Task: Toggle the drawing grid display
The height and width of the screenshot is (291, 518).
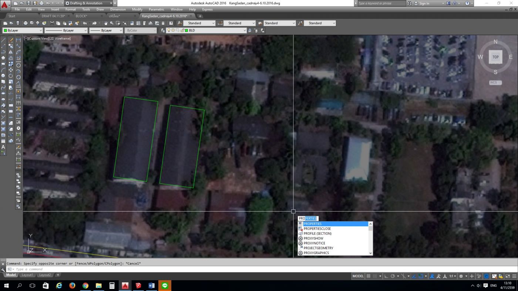Action: pyautogui.click(x=369, y=276)
